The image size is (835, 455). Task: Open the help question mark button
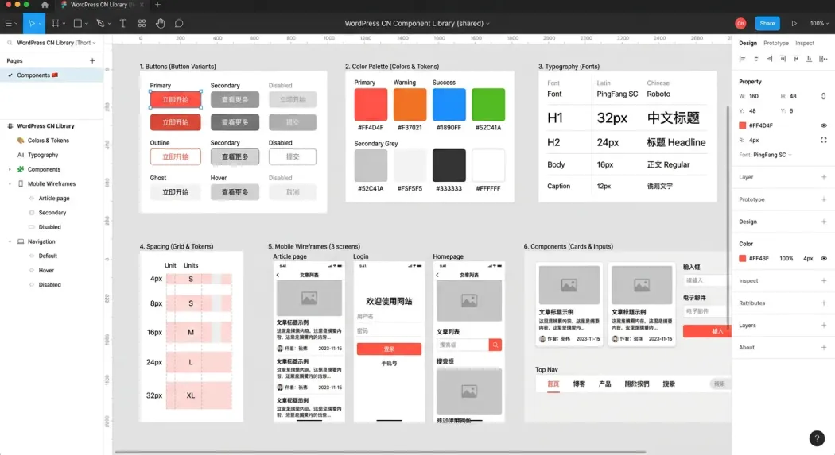[x=817, y=438]
